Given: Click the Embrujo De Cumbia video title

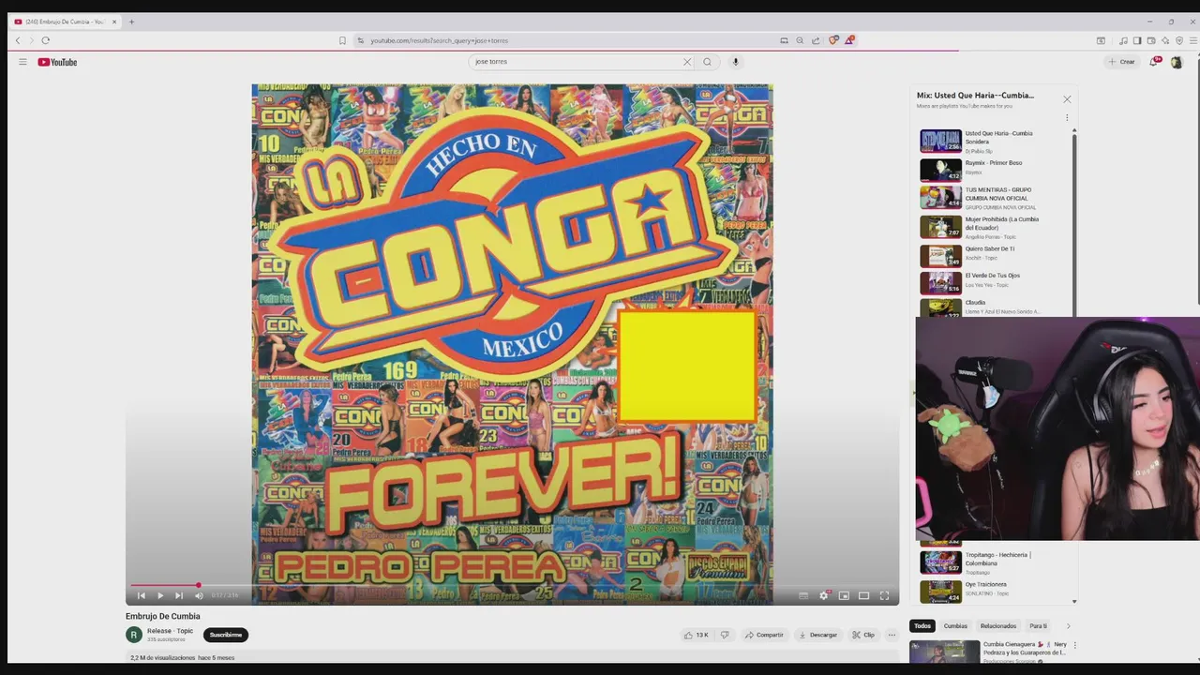Looking at the screenshot, I should click(x=163, y=616).
